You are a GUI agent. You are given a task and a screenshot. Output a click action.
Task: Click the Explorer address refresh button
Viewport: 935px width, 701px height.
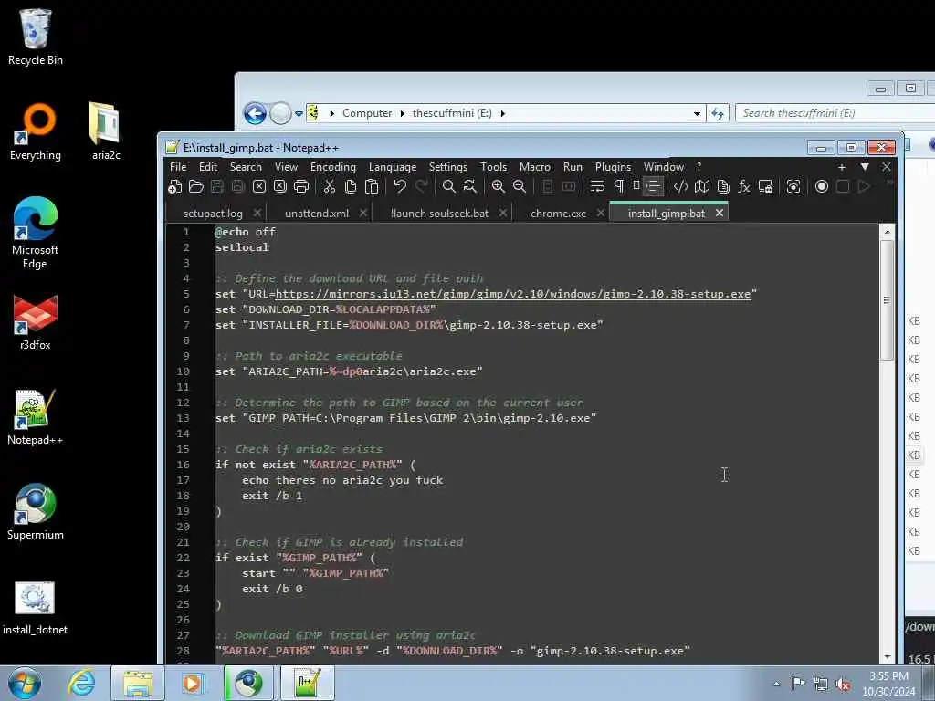click(x=718, y=113)
